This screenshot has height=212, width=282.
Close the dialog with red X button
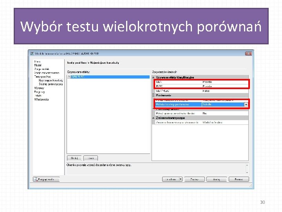tap(248, 53)
